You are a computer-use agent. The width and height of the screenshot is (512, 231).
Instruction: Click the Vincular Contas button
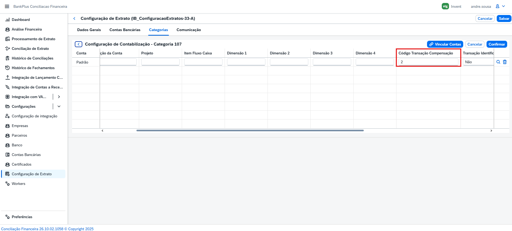click(x=445, y=44)
